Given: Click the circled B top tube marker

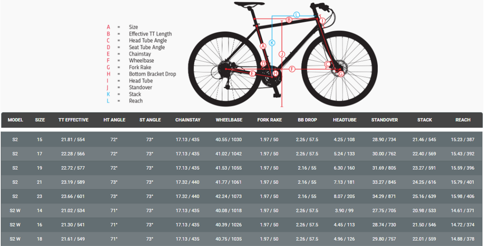Looking at the screenshot, I should point(289,20).
